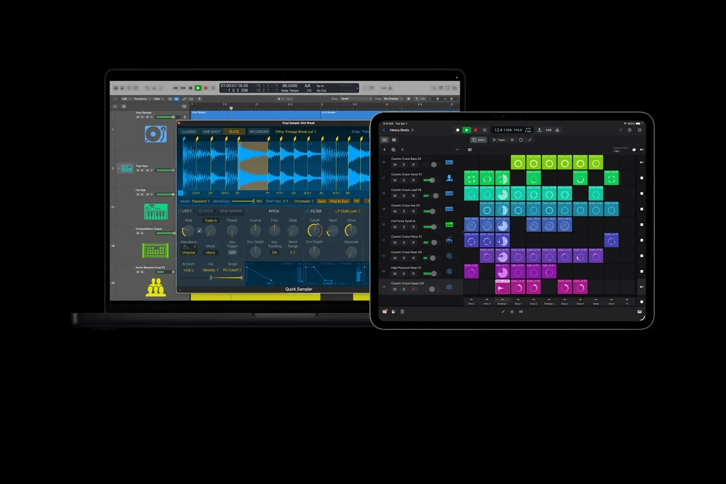726x484 pixels.
Task: Select the SLICE tab in Quick Sampler
Action: pos(234,132)
